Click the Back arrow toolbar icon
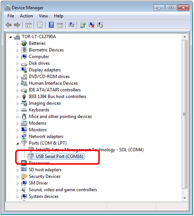Image resolution: width=194 pixels, height=216 pixels. pos(8,25)
